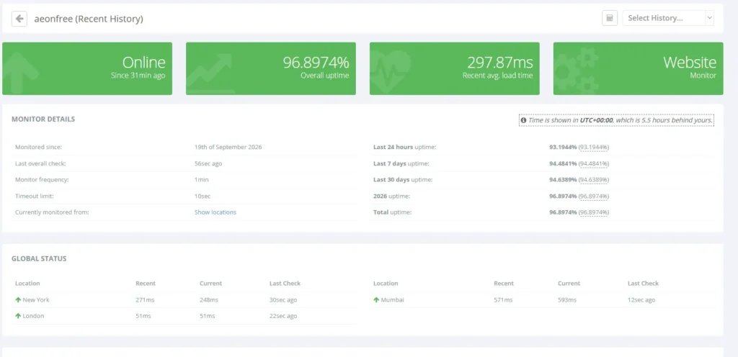Click the Select History dropdown arrow
This screenshot has width=738, height=357.
coord(709,18)
